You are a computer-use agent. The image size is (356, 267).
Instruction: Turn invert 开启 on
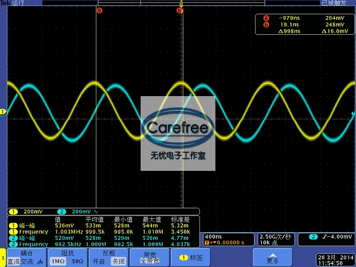coord(98,261)
